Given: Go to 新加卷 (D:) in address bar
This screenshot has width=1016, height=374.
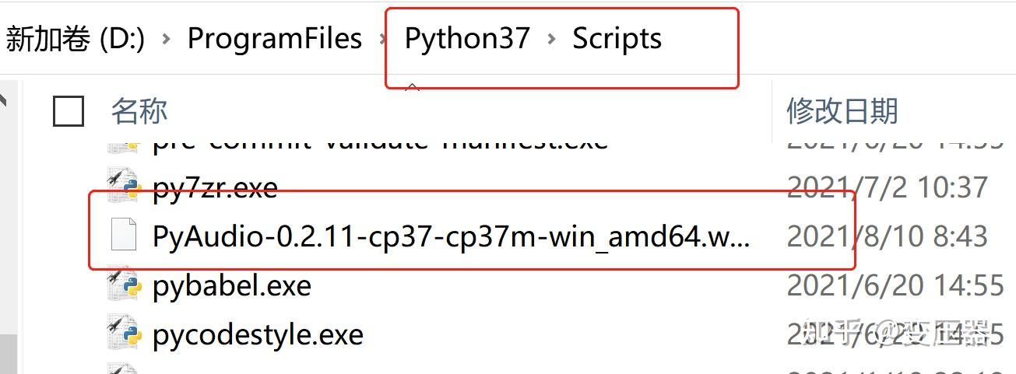Looking at the screenshot, I should [x=76, y=39].
